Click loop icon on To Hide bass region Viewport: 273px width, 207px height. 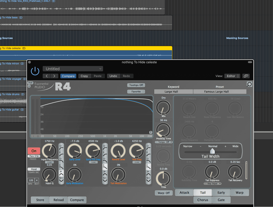pos(21,18)
